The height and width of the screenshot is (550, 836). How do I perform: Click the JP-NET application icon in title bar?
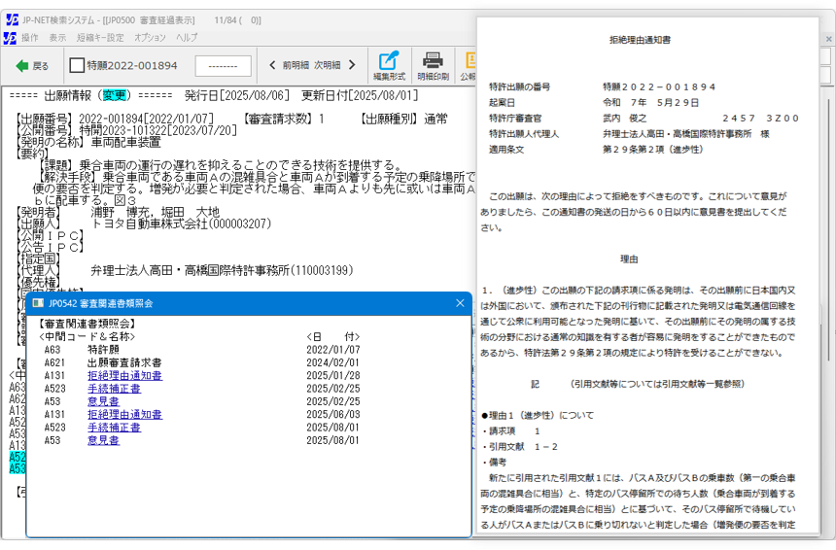click(x=12, y=20)
